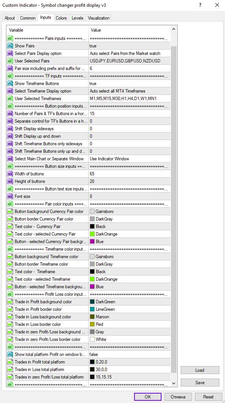Toggle the Show Pairs true value
225x403 pixels.
(129, 46)
